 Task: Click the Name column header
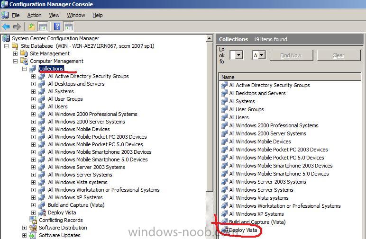(290, 77)
